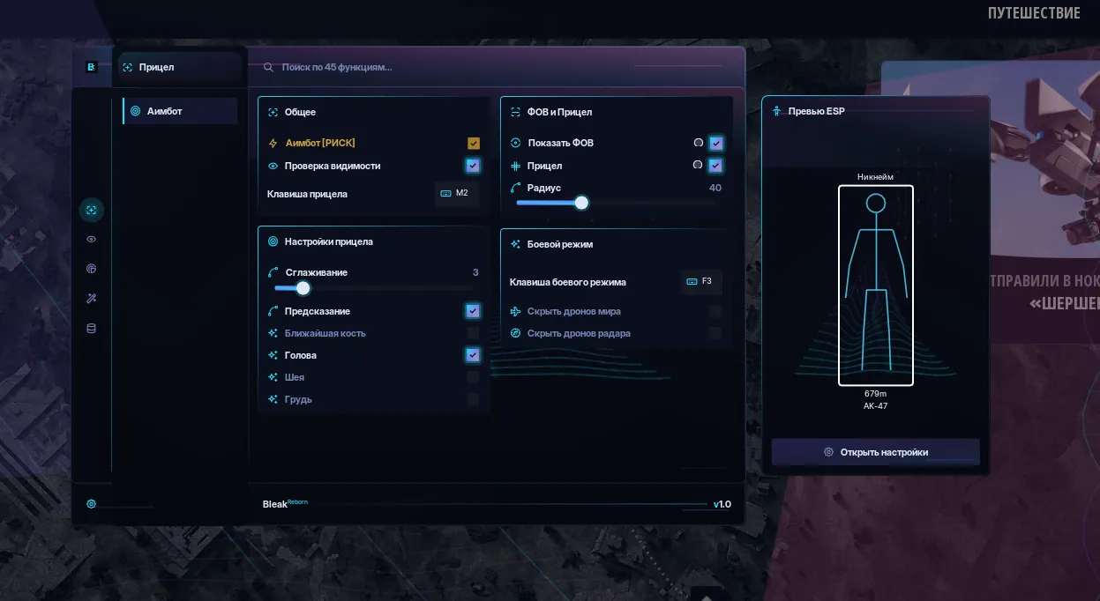This screenshot has height=601, width=1100.
Task: Open ПУТЕШЕСТВИЕ in the background window
Action: tap(1034, 13)
